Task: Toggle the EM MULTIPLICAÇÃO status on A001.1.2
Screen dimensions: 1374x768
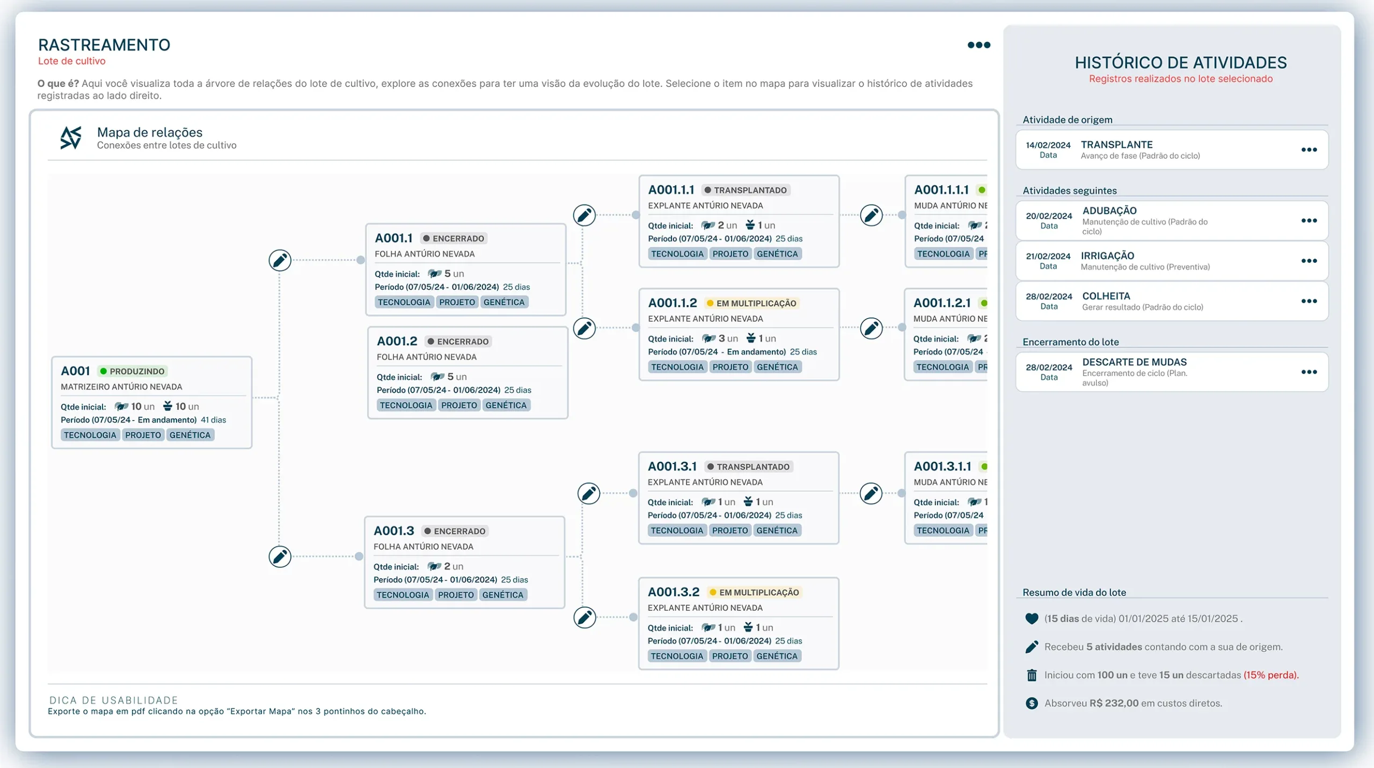Action: coord(751,302)
